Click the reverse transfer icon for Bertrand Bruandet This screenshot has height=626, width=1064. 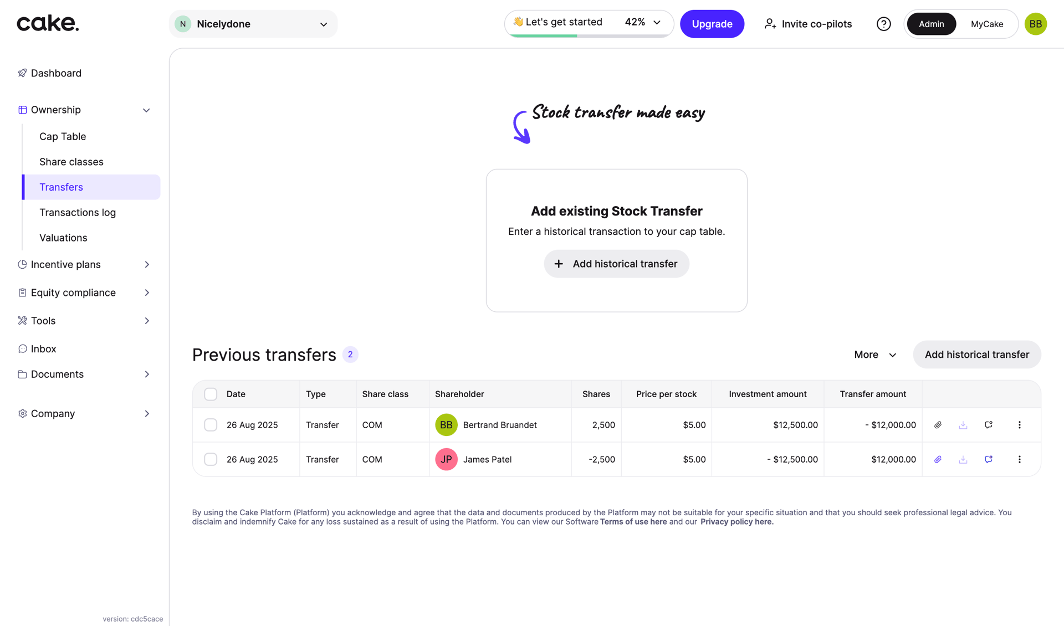pos(989,425)
